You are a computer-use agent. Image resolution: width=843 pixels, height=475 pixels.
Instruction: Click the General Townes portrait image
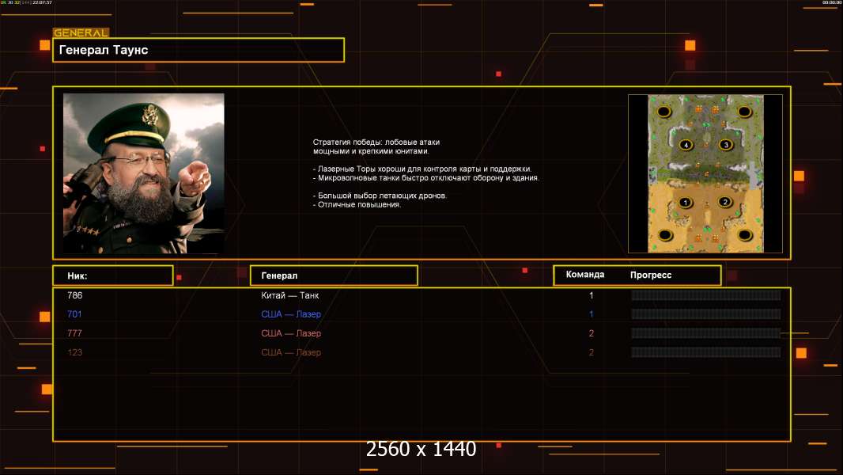pos(144,173)
